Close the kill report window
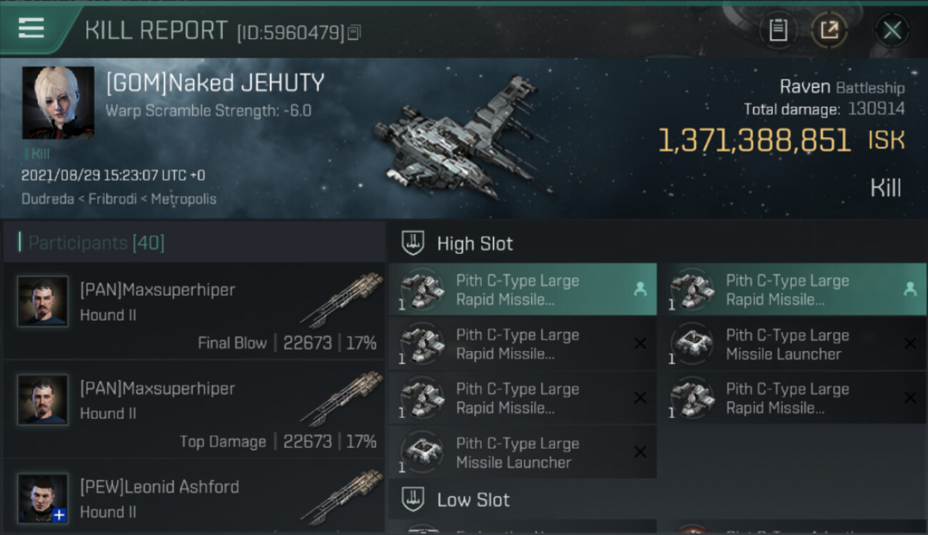The height and width of the screenshot is (535, 928). 892,31
